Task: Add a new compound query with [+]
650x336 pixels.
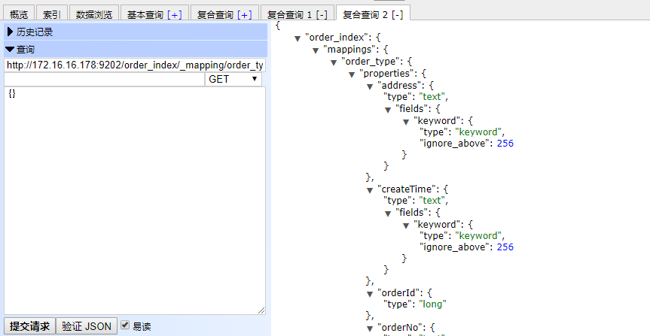Action: 245,15
